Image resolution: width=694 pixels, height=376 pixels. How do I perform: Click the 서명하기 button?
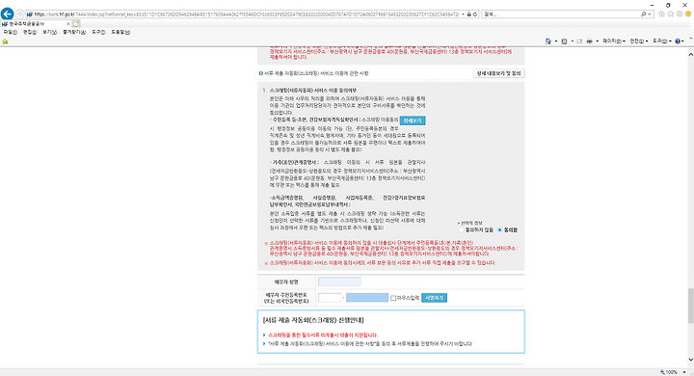point(434,298)
